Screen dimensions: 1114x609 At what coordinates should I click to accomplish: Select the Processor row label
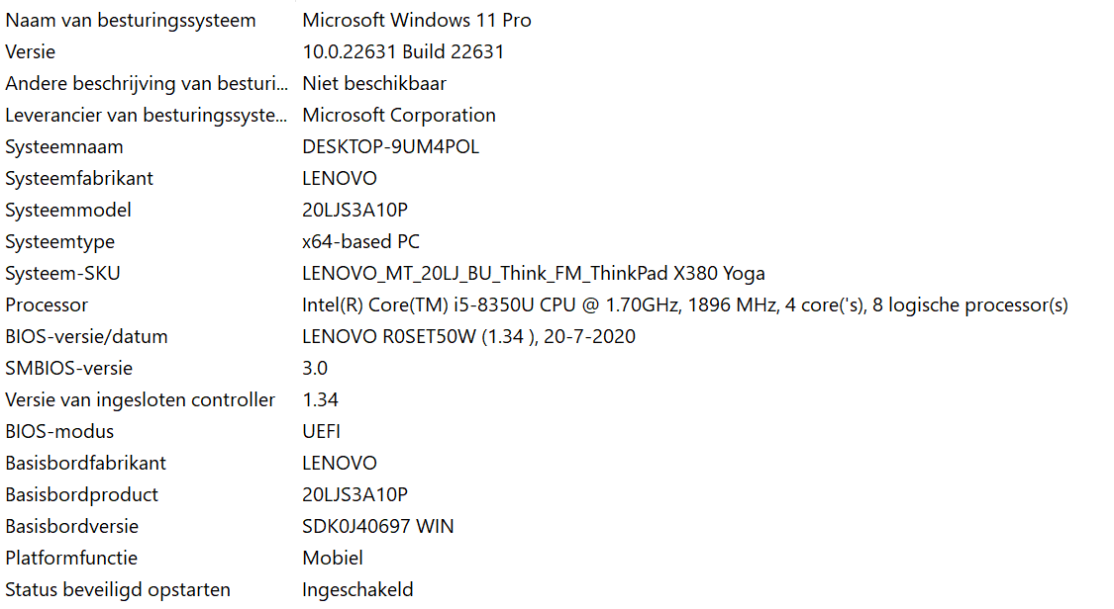click(47, 305)
